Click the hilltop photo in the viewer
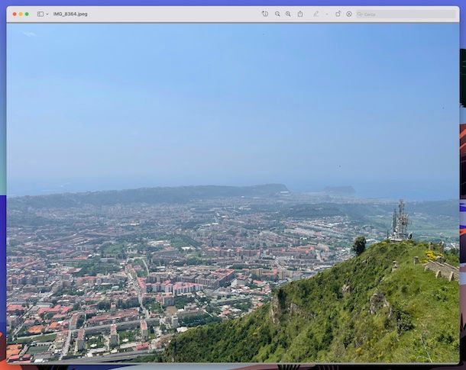The height and width of the screenshot is (370, 466). (233, 193)
